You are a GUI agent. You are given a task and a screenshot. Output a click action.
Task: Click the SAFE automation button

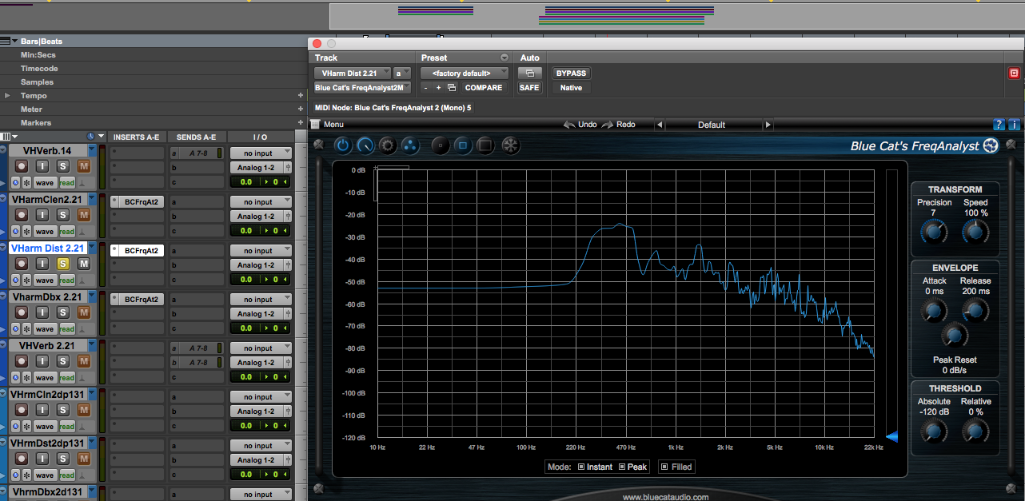pos(529,88)
